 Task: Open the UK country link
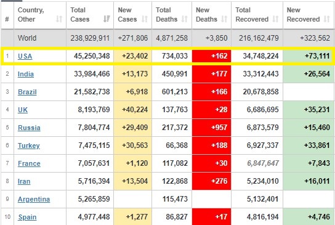point(23,110)
